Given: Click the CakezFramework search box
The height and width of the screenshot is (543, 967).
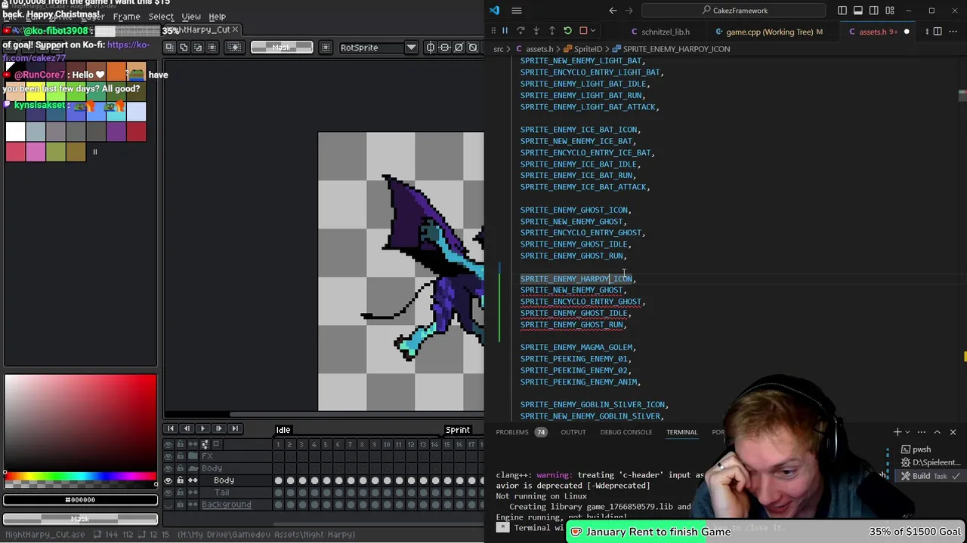Looking at the screenshot, I should click(734, 11).
